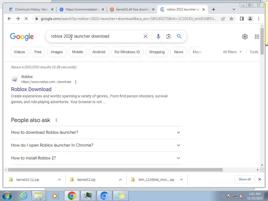This screenshot has height=201, width=268.
Task: Share this page from the address bar
Action: coord(223,19)
